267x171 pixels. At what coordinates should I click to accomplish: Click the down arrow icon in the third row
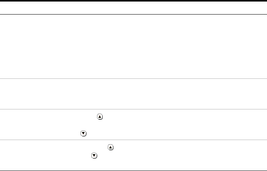click(x=82, y=134)
